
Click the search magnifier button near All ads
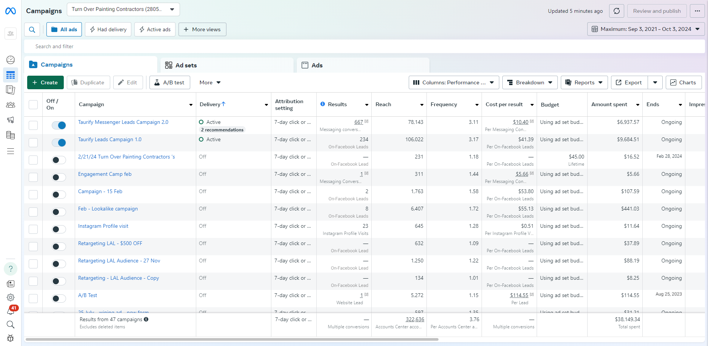32,29
